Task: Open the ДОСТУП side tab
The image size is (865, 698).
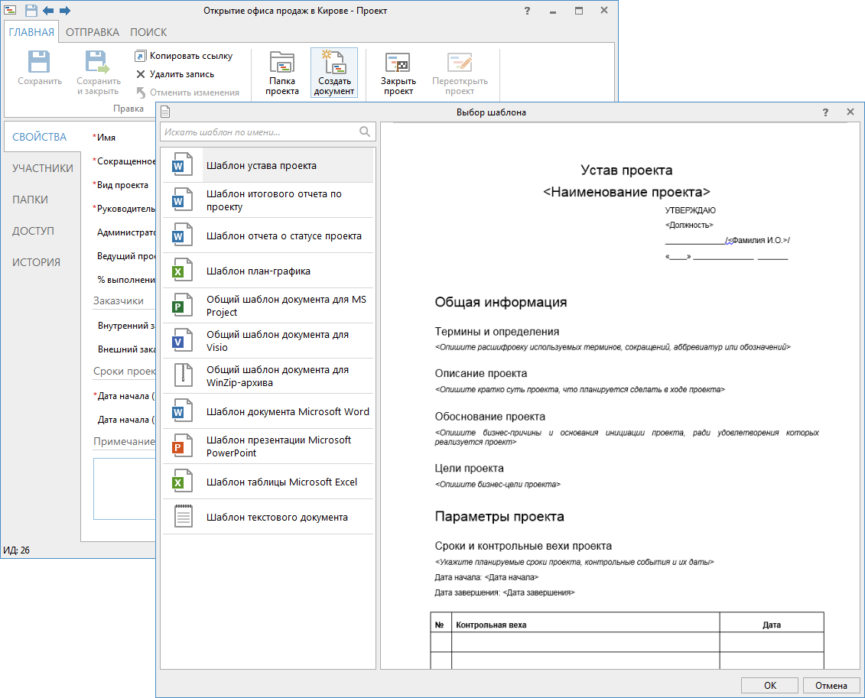Action: [33, 231]
